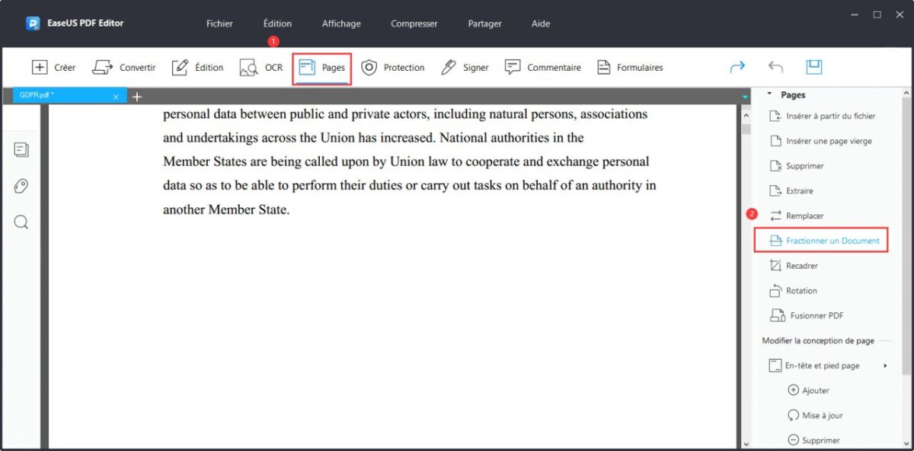Collapse the Pages panel section

769,94
